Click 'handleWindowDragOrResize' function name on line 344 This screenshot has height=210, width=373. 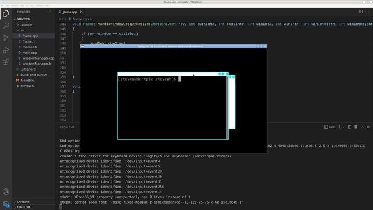[123, 24]
